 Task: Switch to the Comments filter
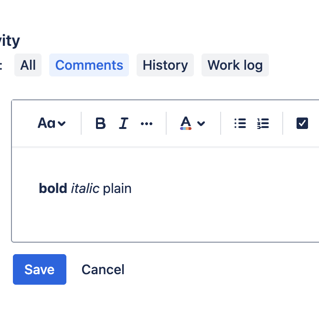pos(89,65)
